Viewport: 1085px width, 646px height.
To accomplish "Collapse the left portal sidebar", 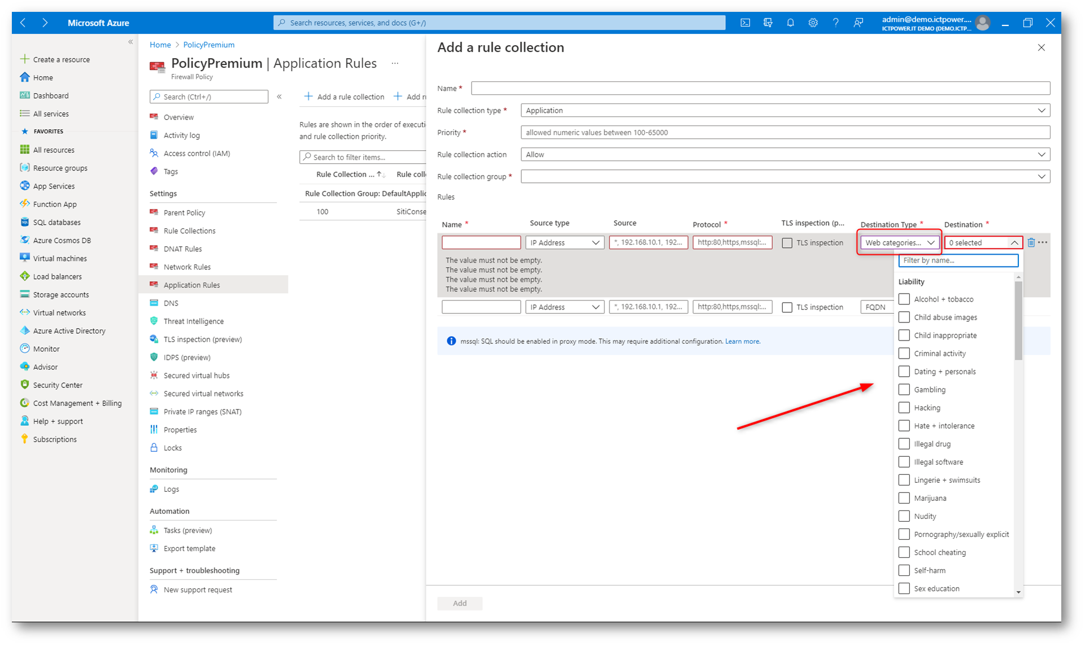I will pos(130,42).
